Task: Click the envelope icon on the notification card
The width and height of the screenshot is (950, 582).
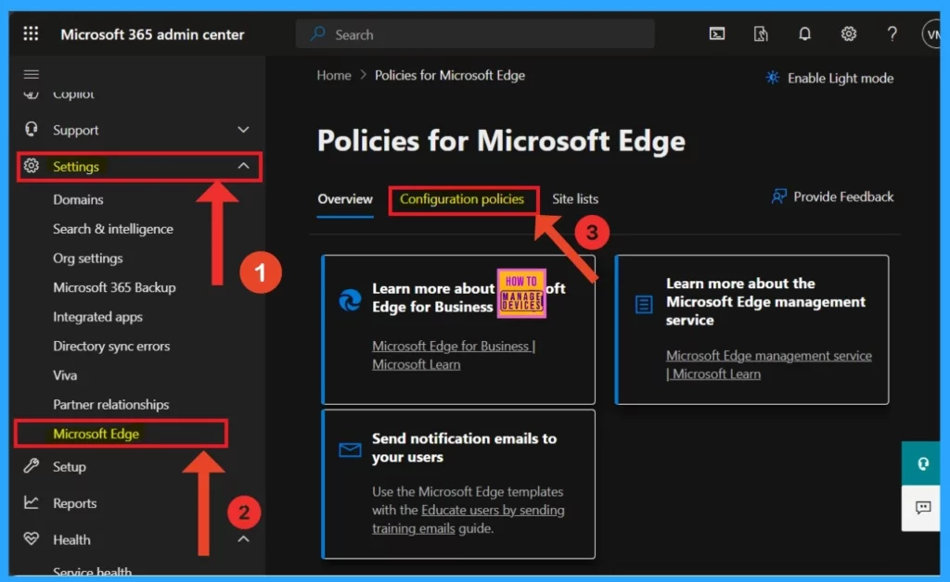Action: click(350, 450)
